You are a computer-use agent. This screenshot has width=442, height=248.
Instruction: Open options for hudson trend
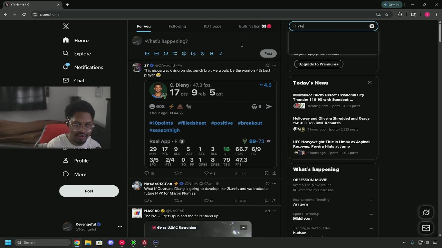(x=372, y=228)
